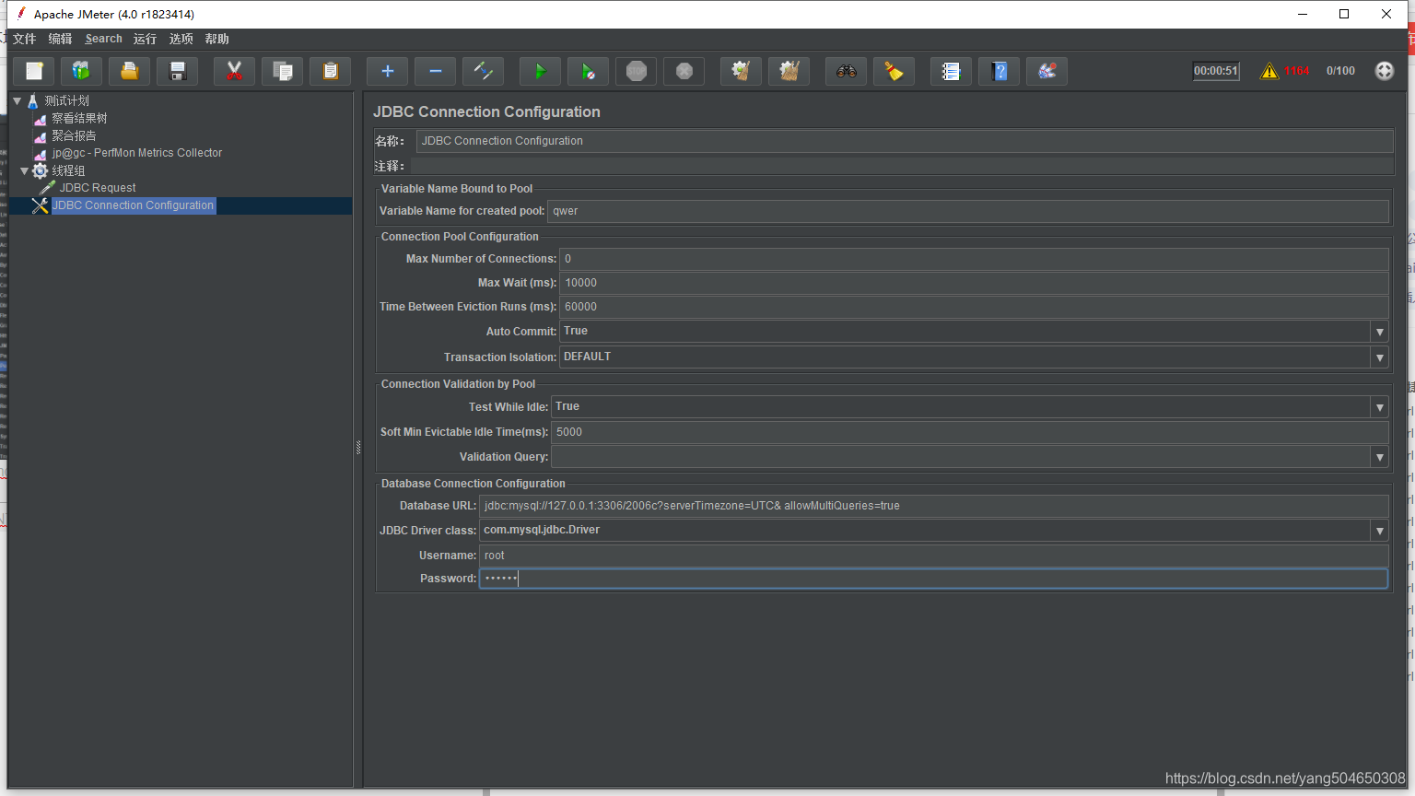This screenshot has height=796, width=1415.
Task: Select 聚合报告 in the tree
Action: click(74, 135)
